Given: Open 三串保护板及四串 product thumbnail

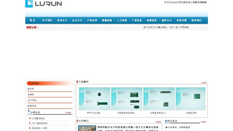Looking at the screenshot, I should point(127,99).
